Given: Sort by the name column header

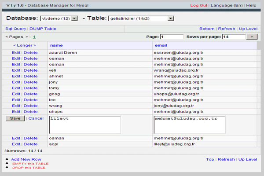Looking at the screenshot, I should pos(56,45).
